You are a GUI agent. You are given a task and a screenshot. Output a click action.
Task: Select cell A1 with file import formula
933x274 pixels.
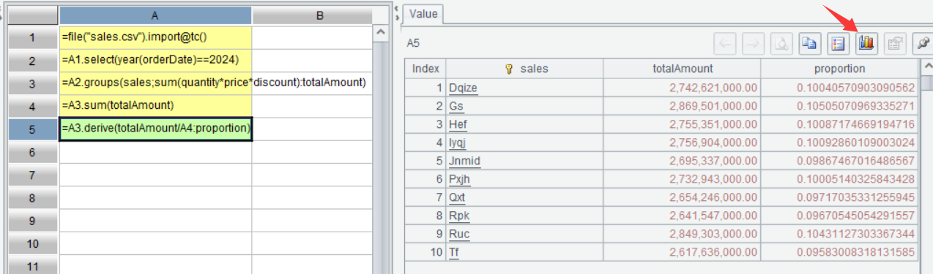(x=156, y=37)
